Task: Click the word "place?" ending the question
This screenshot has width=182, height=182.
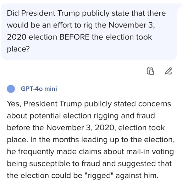Action: click(18, 49)
